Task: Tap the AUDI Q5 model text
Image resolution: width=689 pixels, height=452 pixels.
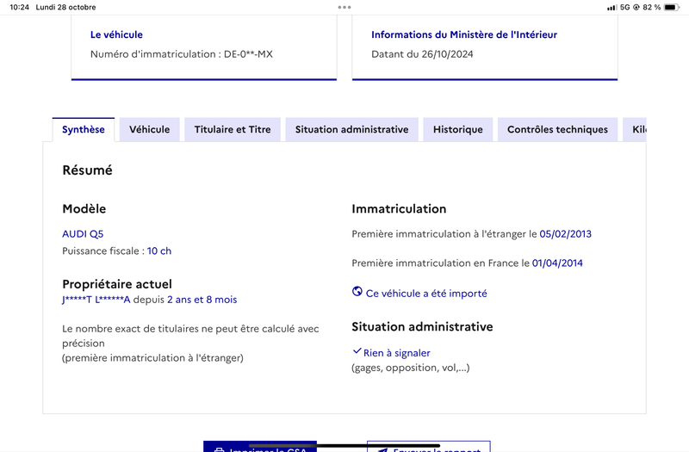Action: click(83, 233)
